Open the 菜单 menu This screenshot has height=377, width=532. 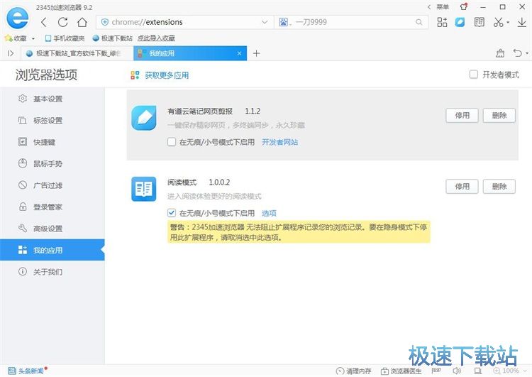[x=443, y=7]
